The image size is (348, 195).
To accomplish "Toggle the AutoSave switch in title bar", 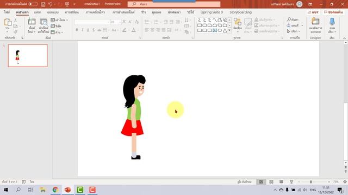I will point(33,4).
